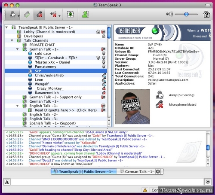
Task: Select user Garobash
Action: click(56, 58)
